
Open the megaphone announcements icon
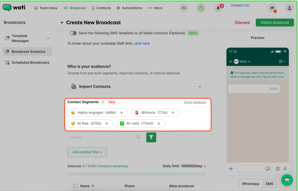pos(272,8)
